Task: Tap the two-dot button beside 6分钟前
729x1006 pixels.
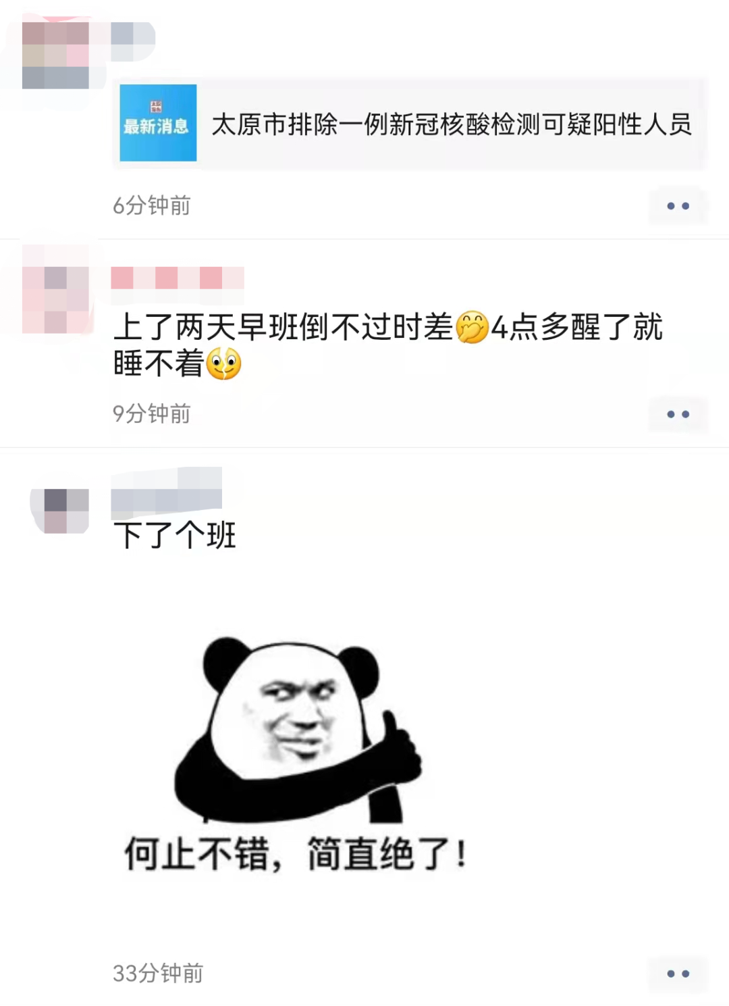Action: 678,206
